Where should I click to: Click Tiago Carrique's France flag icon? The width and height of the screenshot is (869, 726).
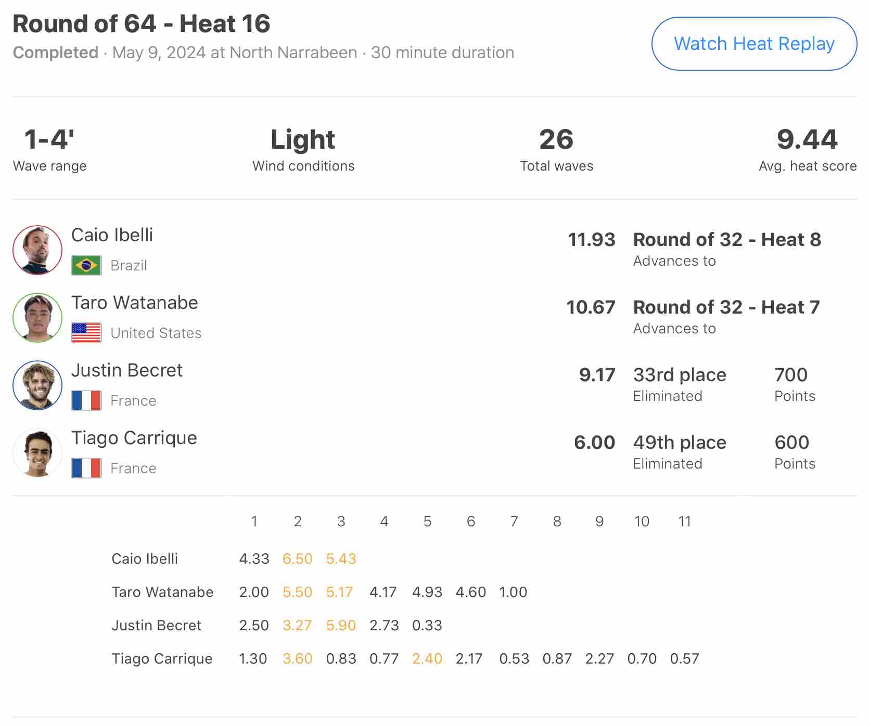click(x=86, y=468)
